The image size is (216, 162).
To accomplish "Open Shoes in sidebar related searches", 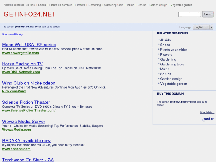I will (165, 45).
